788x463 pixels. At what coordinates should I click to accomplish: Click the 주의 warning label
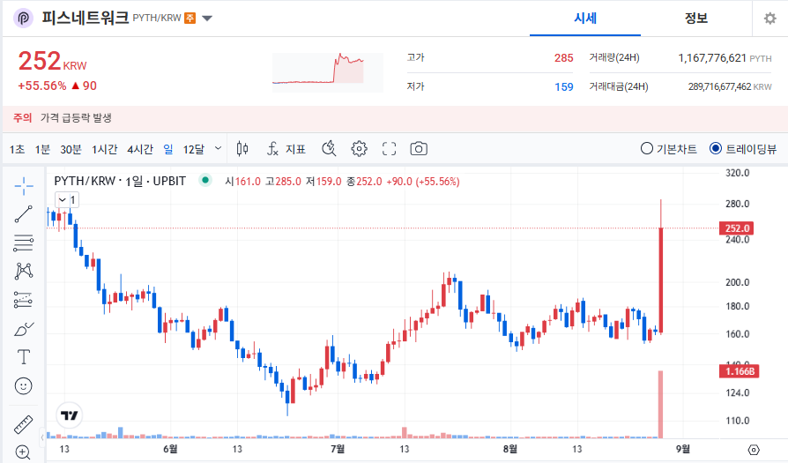click(23, 117)
